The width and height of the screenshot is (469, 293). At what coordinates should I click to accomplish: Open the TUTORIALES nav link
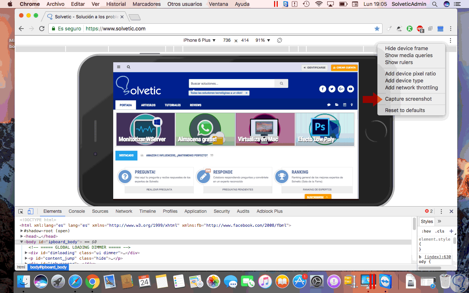point(173,105)
